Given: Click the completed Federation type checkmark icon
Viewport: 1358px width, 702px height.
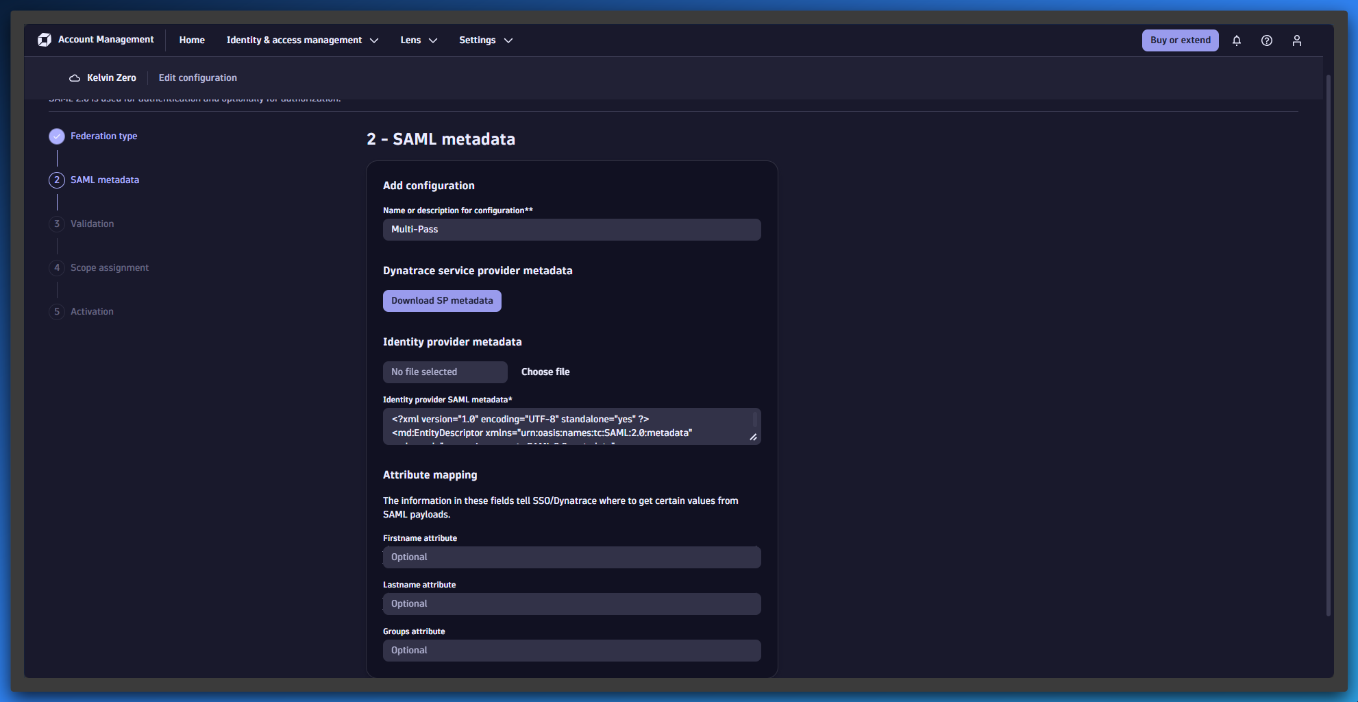Looking at the screenshot, I should (x=57, y=136).
